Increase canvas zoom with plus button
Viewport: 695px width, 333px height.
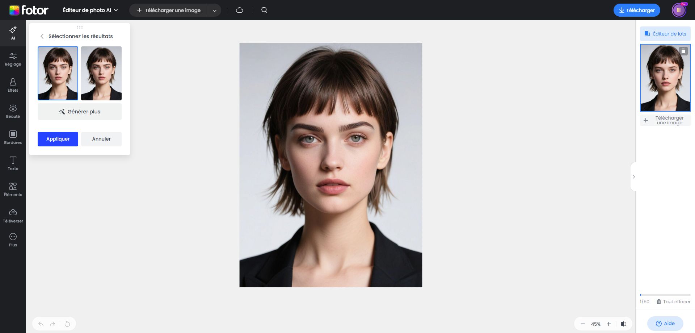[x=609, y=324]
